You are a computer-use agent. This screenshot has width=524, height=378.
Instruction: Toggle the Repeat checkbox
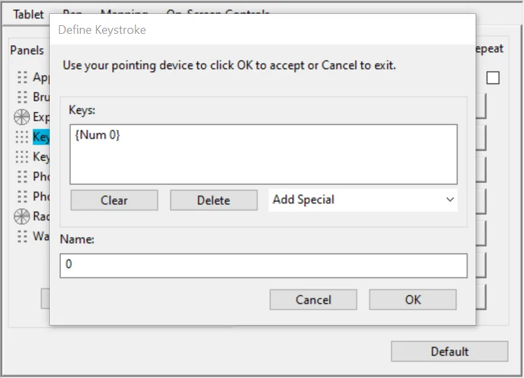pos(493,78)
